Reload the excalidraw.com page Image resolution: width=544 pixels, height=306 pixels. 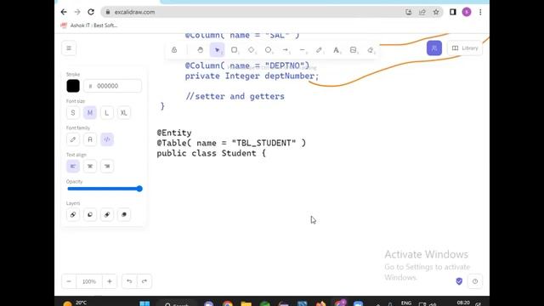click(91, 12)
